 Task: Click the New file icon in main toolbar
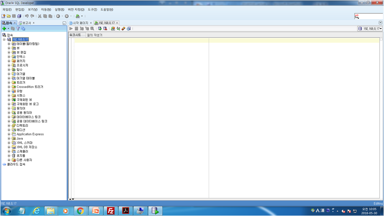point(3,16)
